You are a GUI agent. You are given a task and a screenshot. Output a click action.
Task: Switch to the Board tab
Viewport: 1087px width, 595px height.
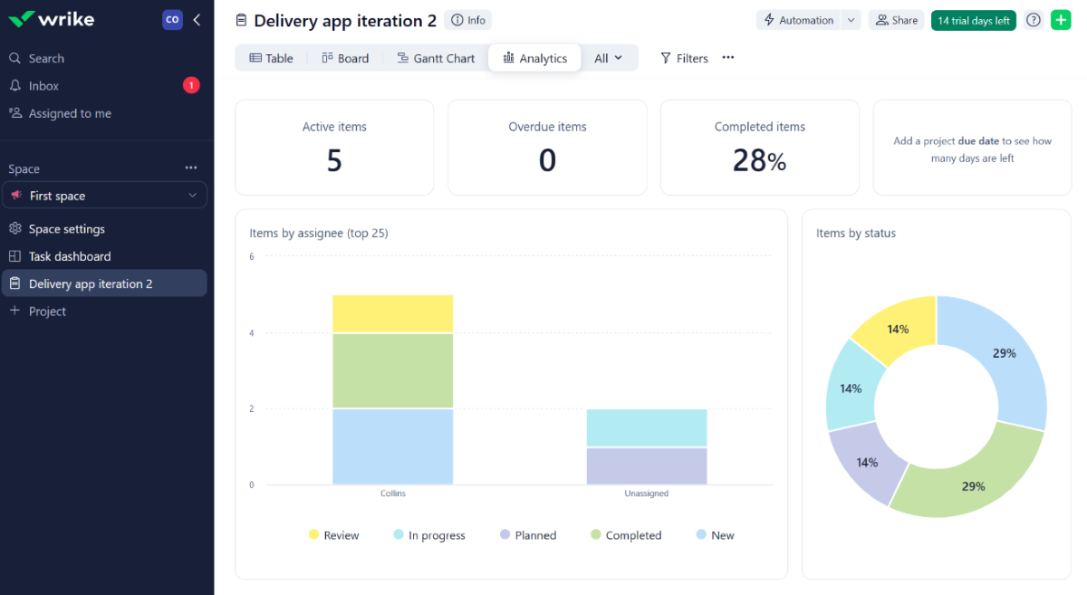click(345, 57)
